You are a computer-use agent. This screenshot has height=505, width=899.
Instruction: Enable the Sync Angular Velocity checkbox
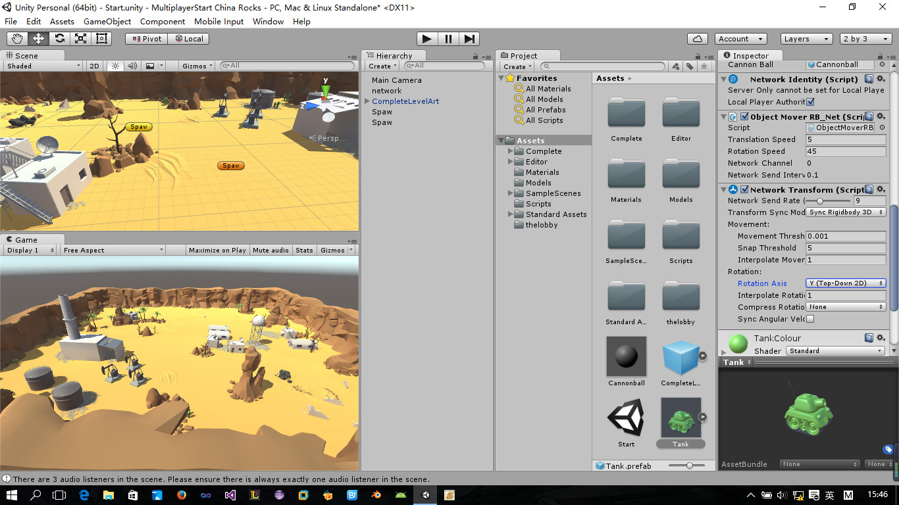[x=810, y=319]
